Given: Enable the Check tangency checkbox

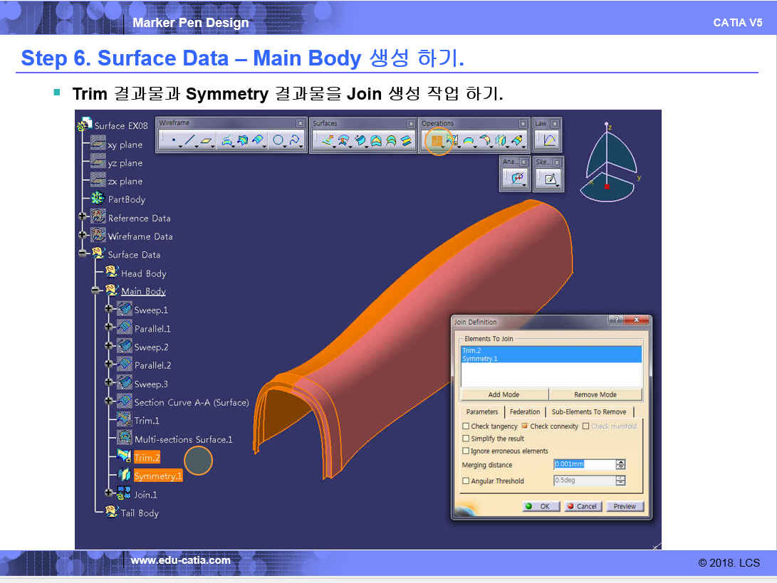Looking at the screenshot, I should coord(466,426).
